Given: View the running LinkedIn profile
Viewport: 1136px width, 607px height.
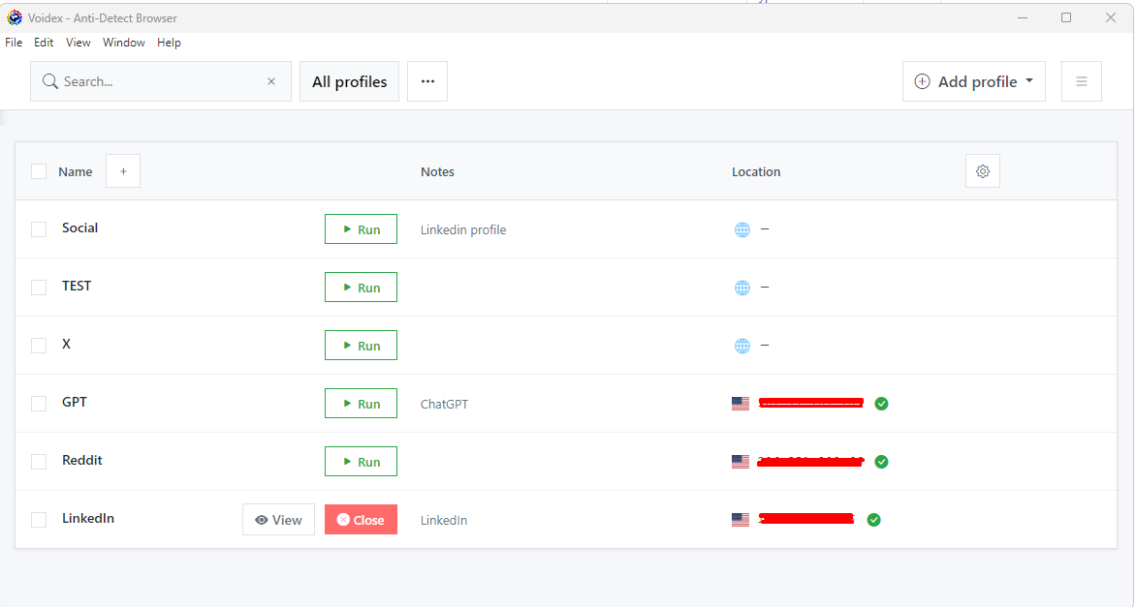Looking at the screenshot, I should click(278, 520).
